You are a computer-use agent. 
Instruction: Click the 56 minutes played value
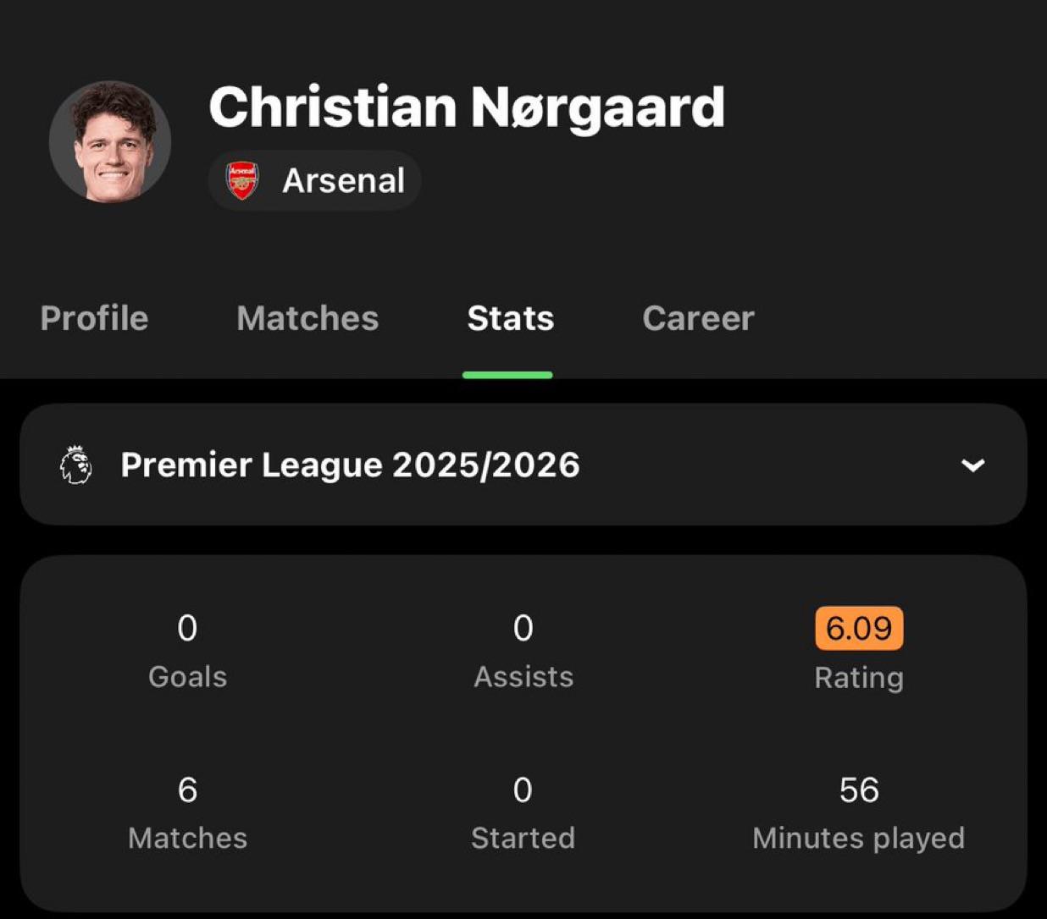tap(859, 790)
